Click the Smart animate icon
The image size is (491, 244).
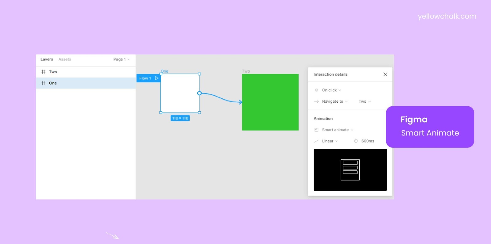click(x=316, y=130)
